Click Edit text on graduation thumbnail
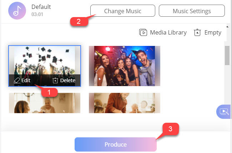Screen dimensions: 232x153 pos(26,80)
